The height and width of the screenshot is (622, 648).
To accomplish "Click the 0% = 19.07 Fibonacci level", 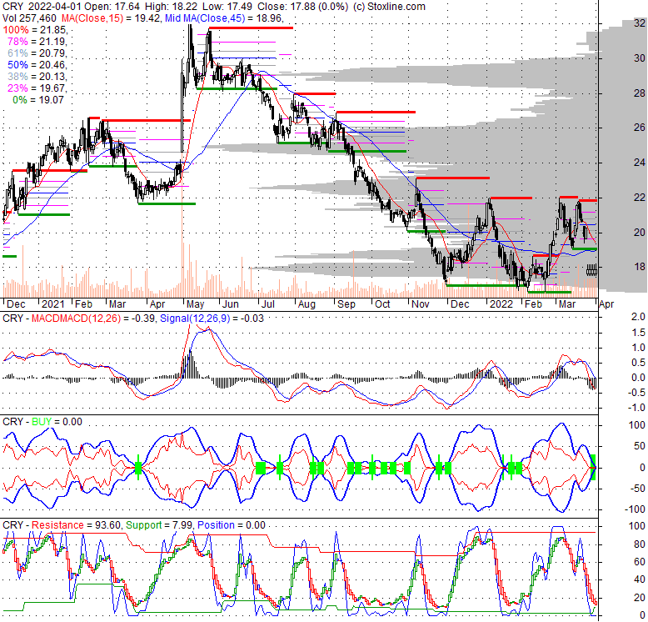I will tap(38, 100).
